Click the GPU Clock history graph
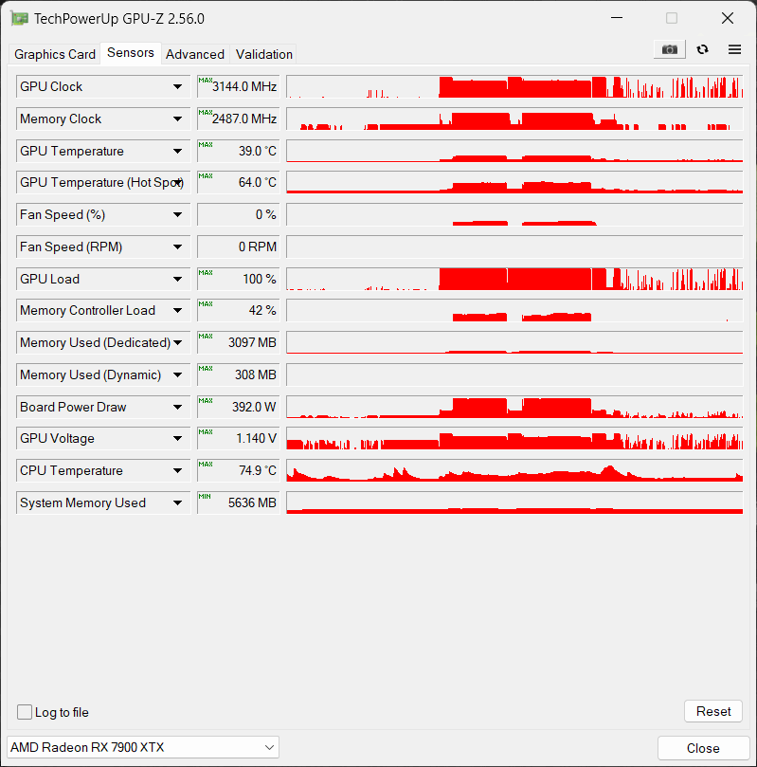 pyautogui.click(x=514, y=86)
